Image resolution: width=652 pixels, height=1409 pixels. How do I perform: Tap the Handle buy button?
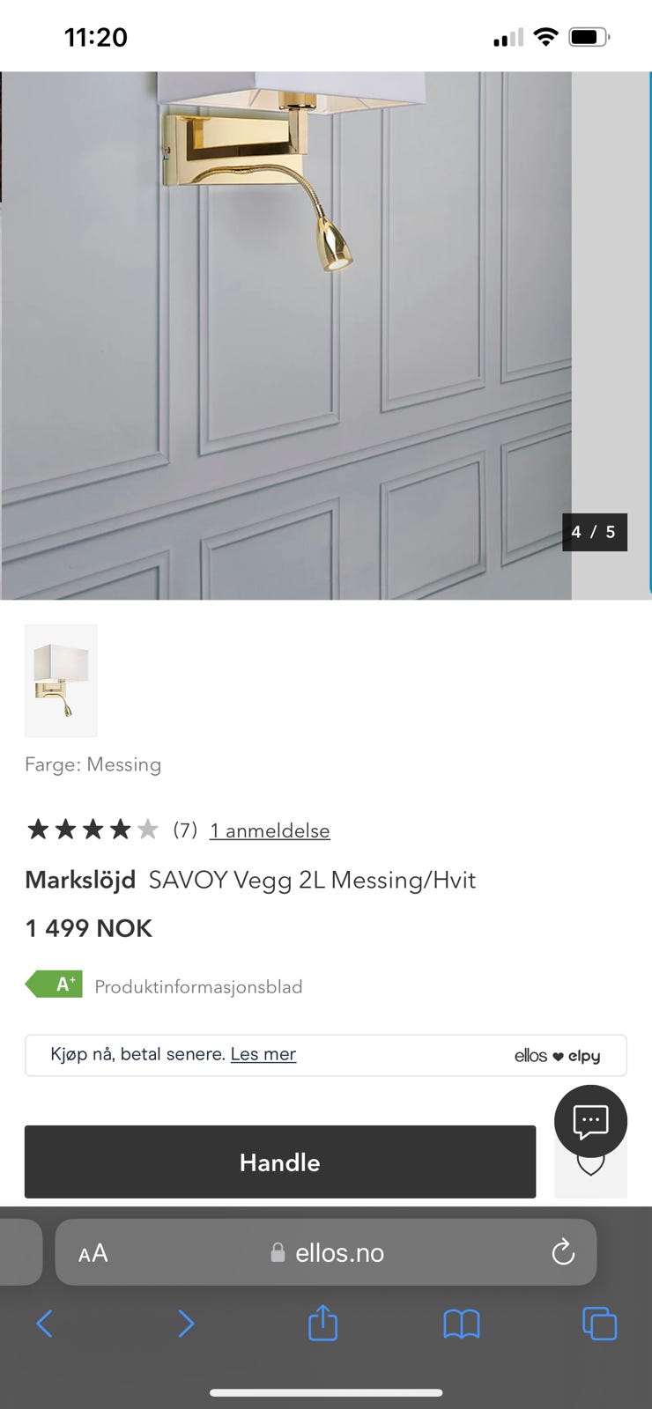pyautogui.click(x=280, y=1162)
